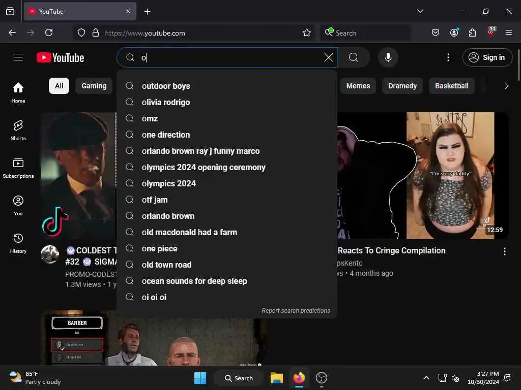View site info via padlock icon
This screenshot has width=521, height=390.
click(x=96, y=32)
